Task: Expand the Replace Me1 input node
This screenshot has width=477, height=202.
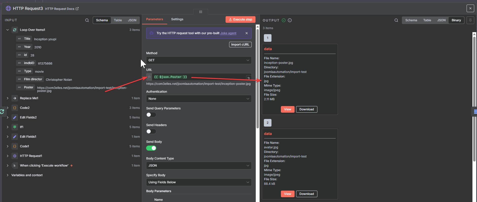Action: click(x=8, y=98)
